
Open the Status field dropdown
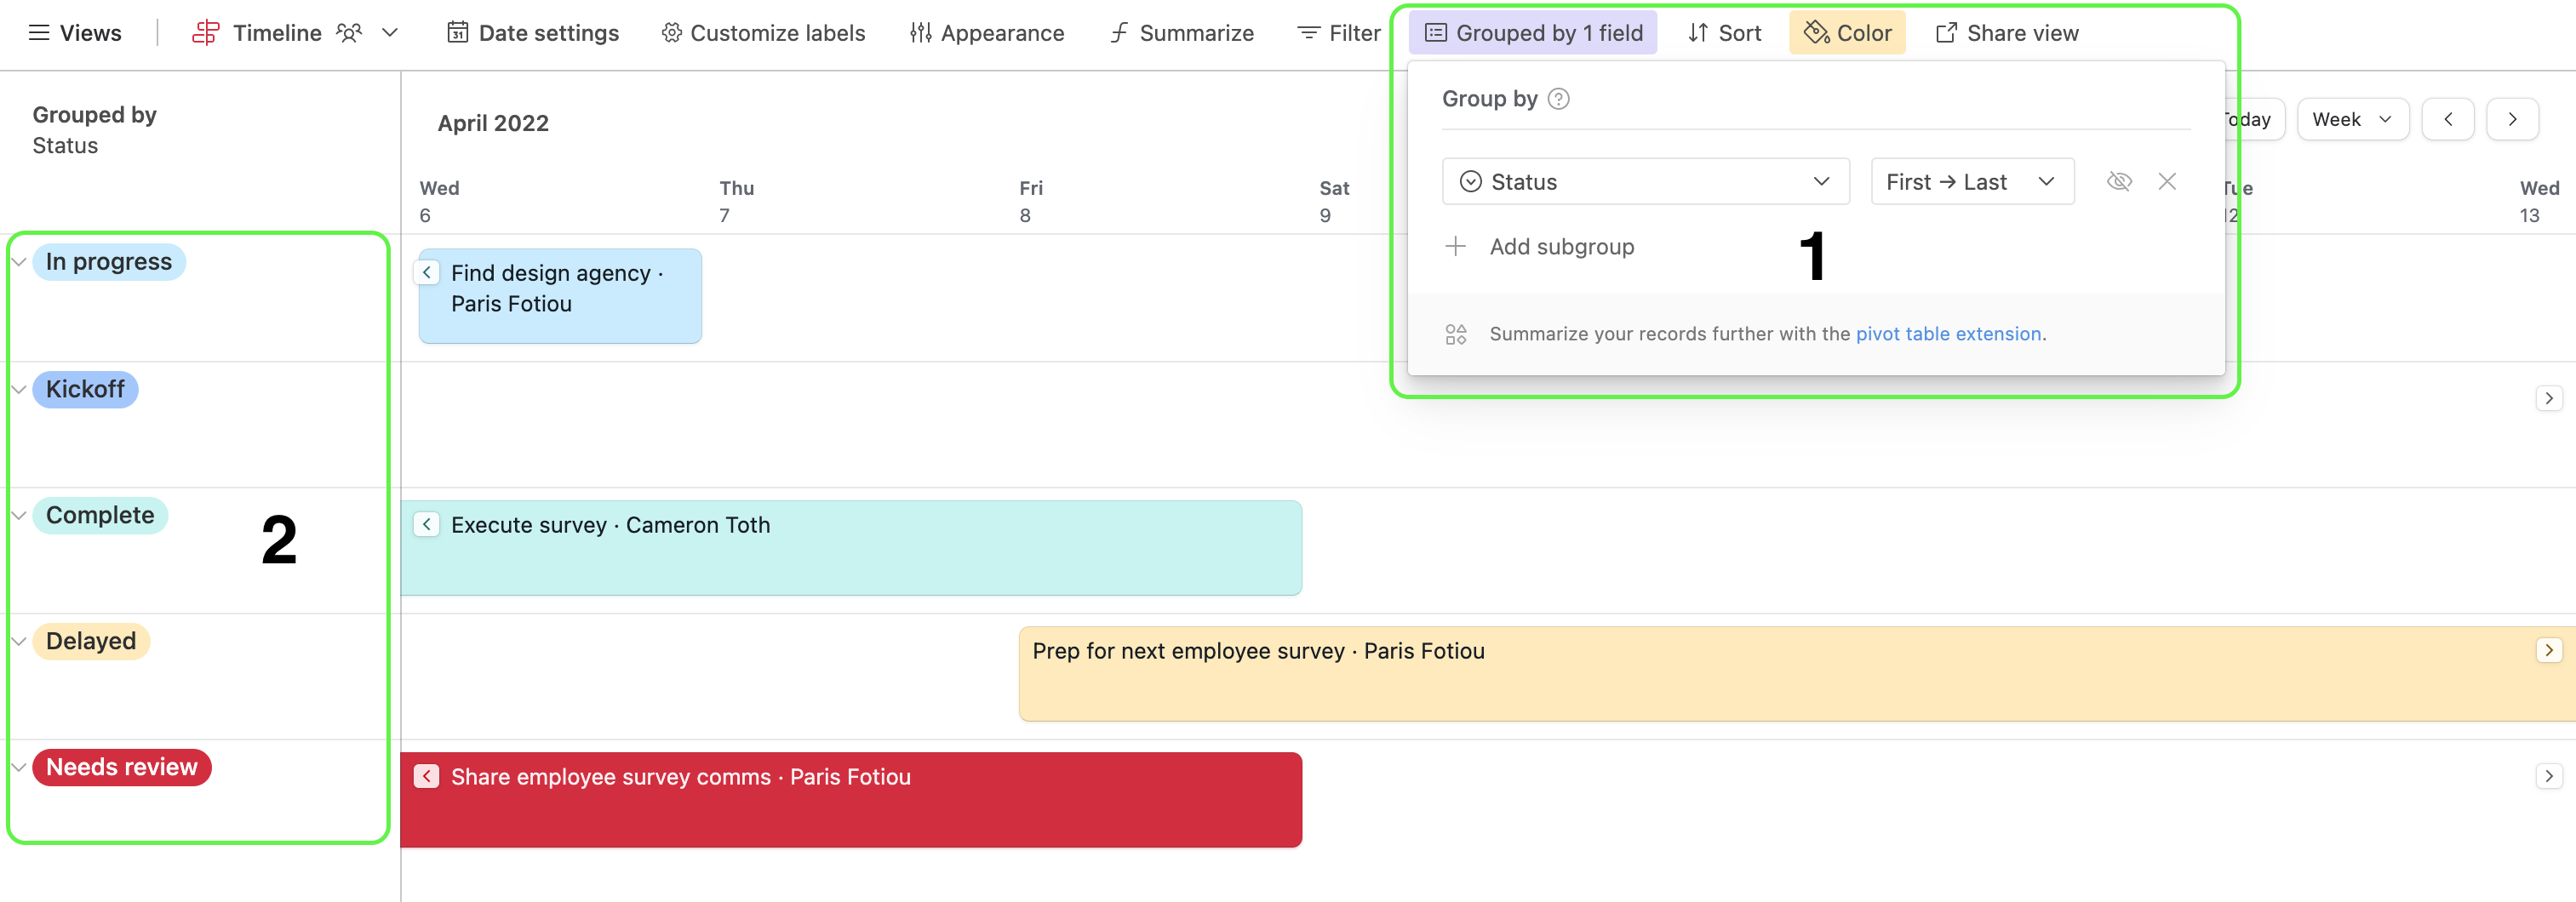(1645, 182)
